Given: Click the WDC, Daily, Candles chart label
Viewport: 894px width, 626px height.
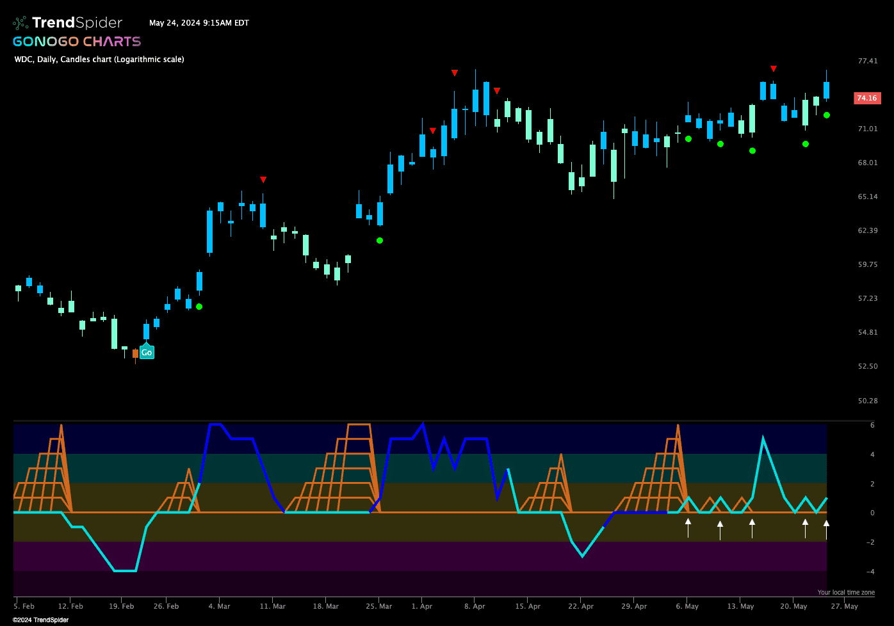Looking at the screenshot, I should coord(99,59).
